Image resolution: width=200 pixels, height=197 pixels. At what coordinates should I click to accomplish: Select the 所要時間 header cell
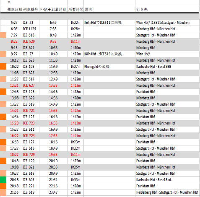coord(75,10)
